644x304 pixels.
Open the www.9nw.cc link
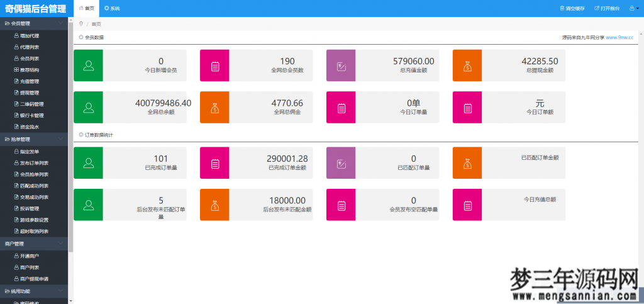click(x=620, y=37)
